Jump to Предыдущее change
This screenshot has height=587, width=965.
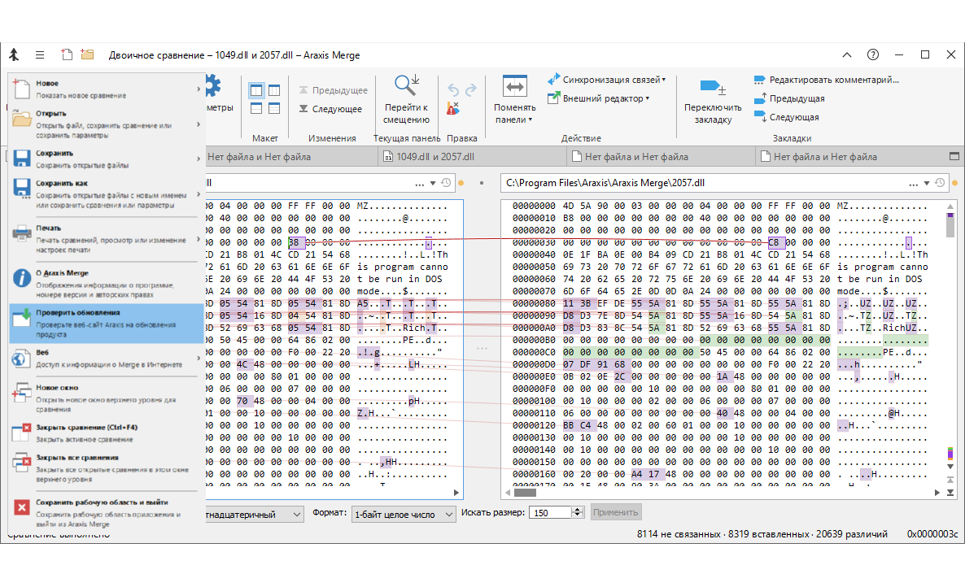(x=333, y=89)
